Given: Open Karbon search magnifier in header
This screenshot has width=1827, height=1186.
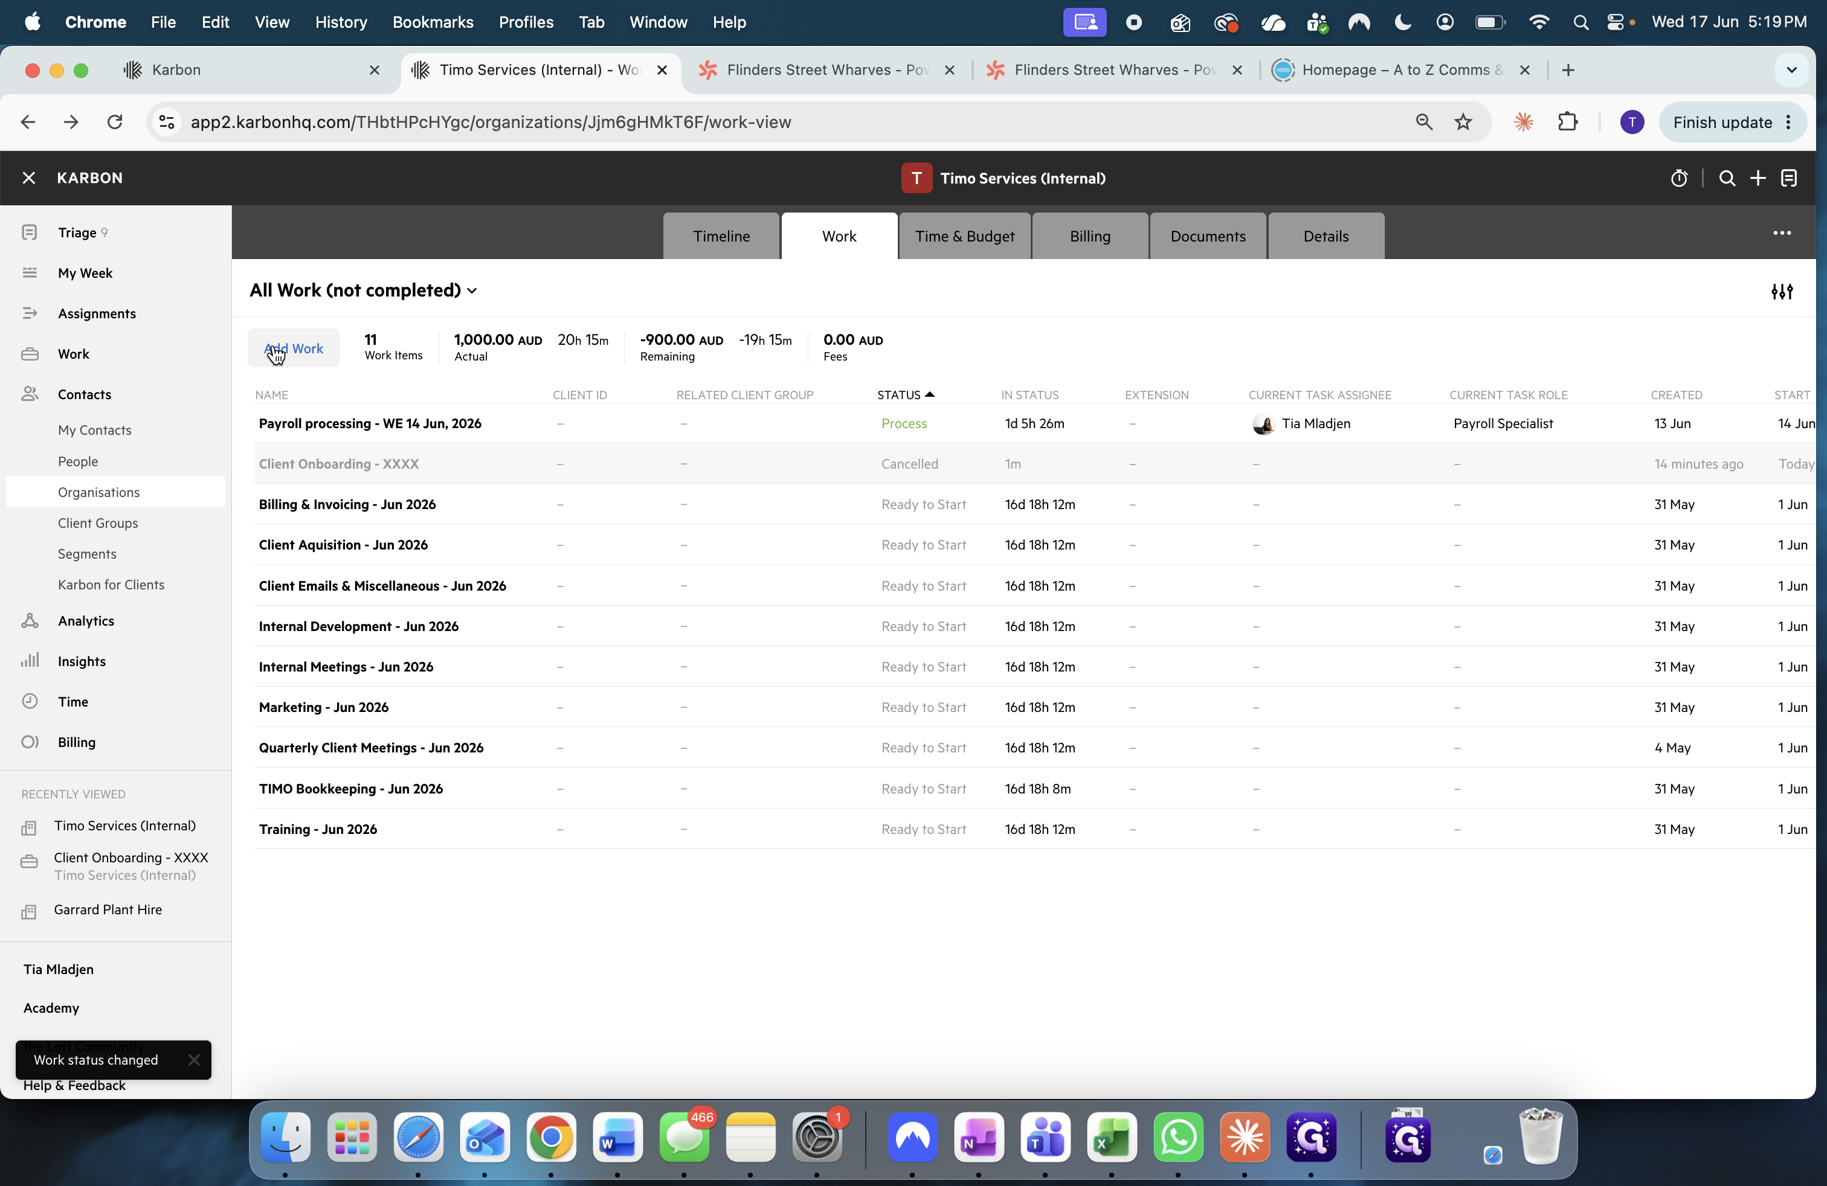Looking at the screenshot, I should coord(1727,178).
